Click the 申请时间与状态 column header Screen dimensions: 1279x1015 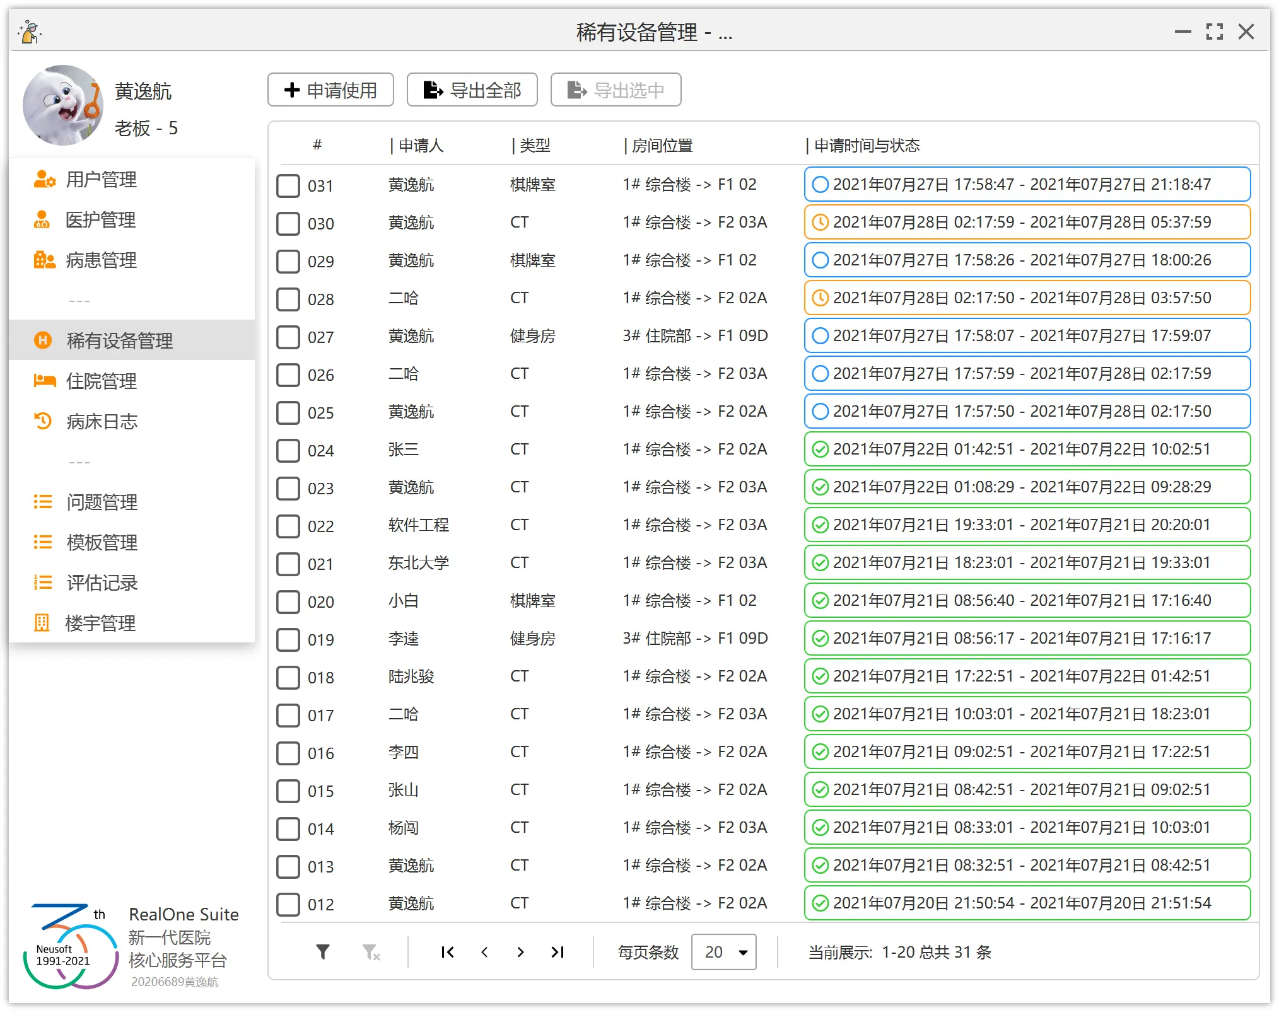pos(866,146)
